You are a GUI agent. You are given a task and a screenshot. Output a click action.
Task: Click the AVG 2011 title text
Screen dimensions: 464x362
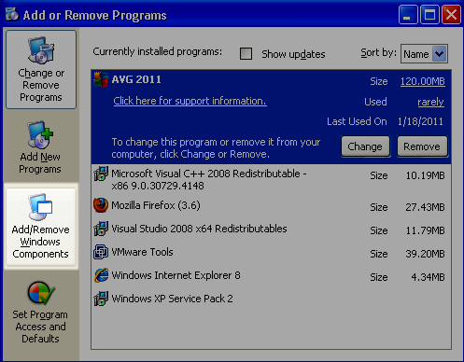[x=136, y=79]
